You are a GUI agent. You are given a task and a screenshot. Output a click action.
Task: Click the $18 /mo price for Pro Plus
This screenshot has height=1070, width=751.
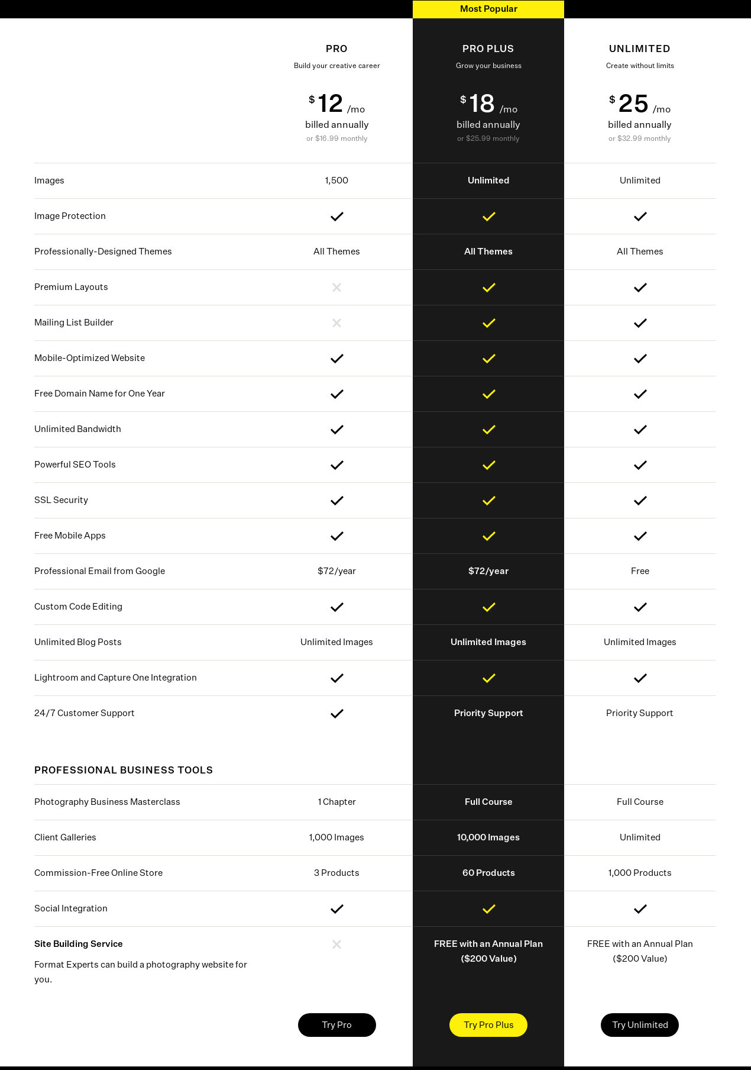click(488, 104)
